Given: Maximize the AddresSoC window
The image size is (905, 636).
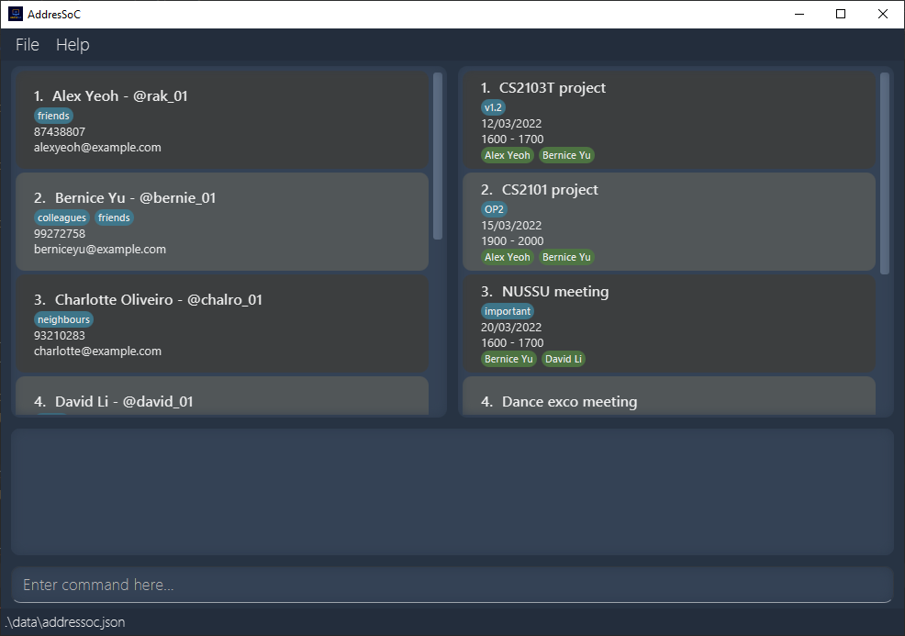Looking at the screenshot, I should (841, 14).
